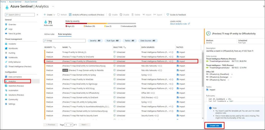Click the Import toolbar button
This screenshot has width=265, height=130.
pos(147,15)
